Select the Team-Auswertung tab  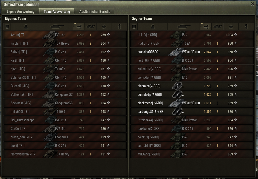pyautogui.click(x=57, y=12)
